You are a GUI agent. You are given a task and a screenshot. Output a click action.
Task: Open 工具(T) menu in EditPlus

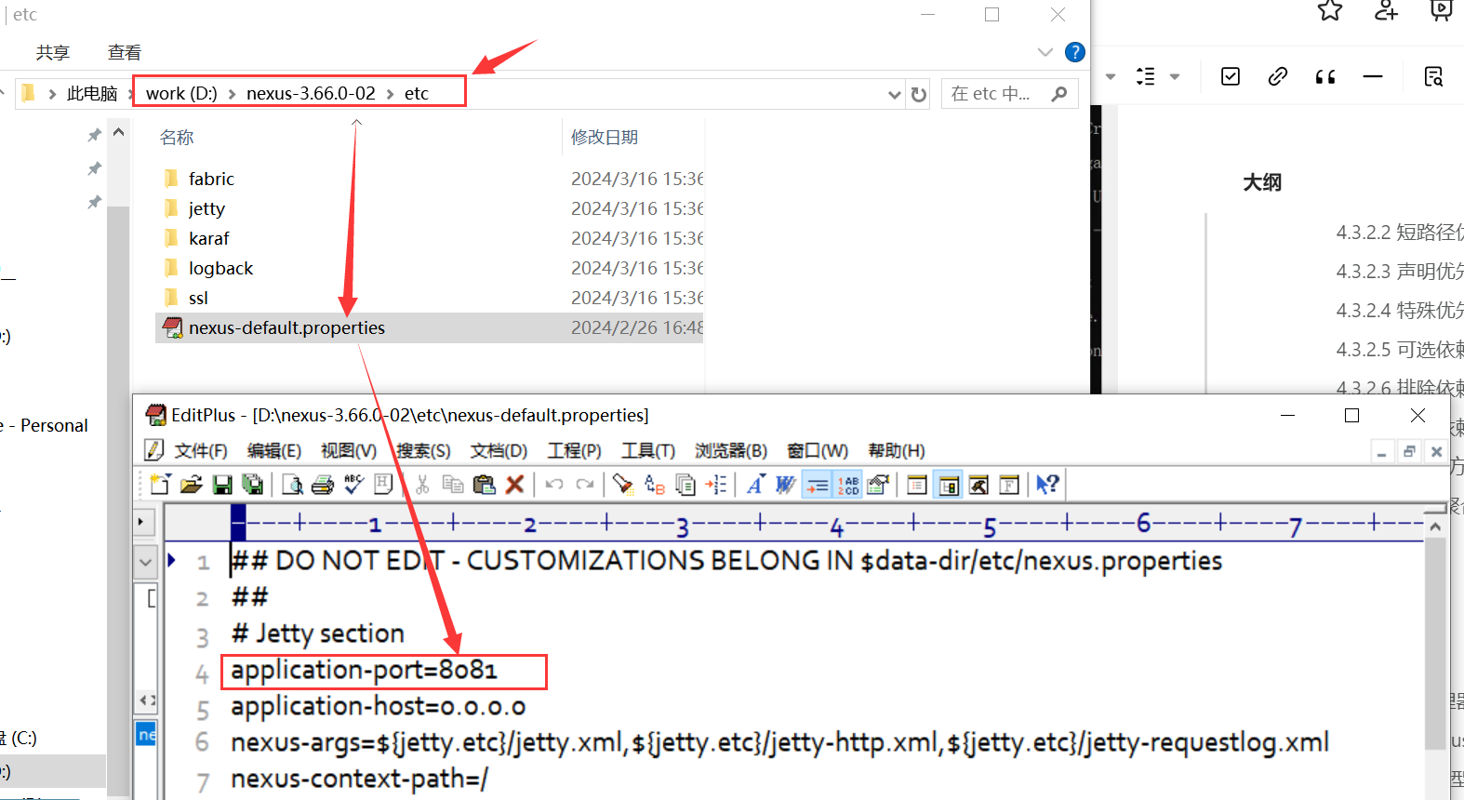coord(648,451)
